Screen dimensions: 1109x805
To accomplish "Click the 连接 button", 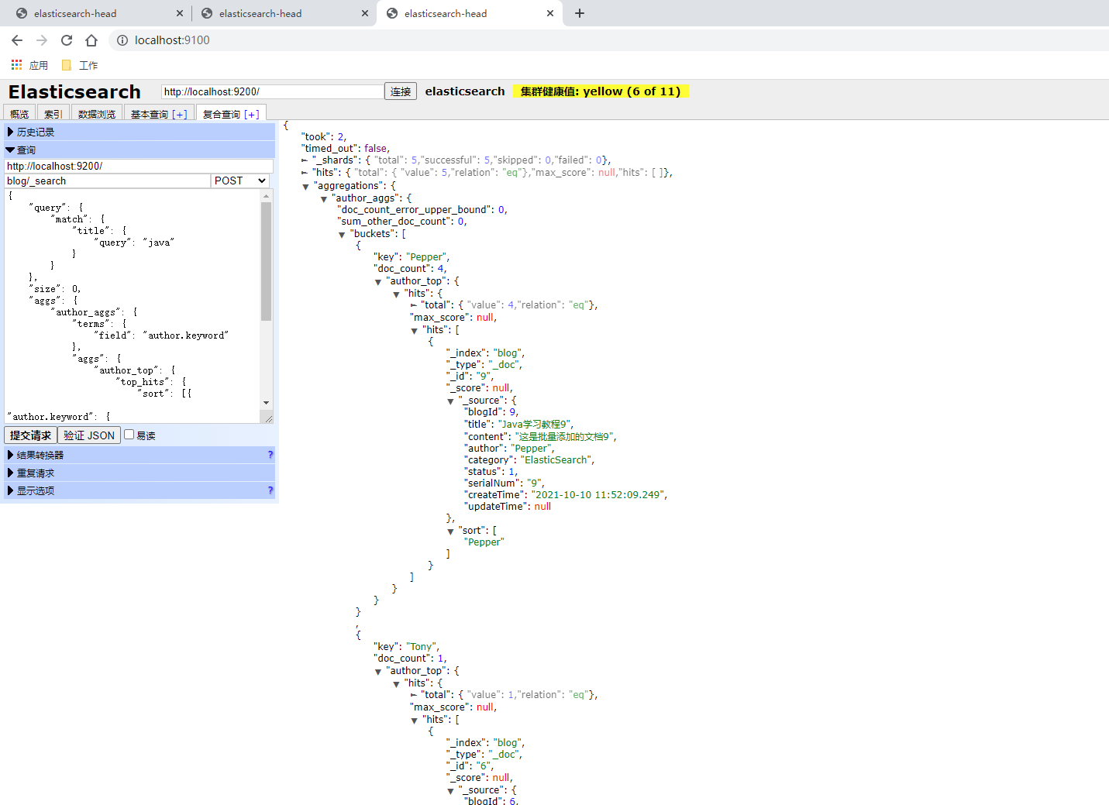I will click(x=400, y=91).
